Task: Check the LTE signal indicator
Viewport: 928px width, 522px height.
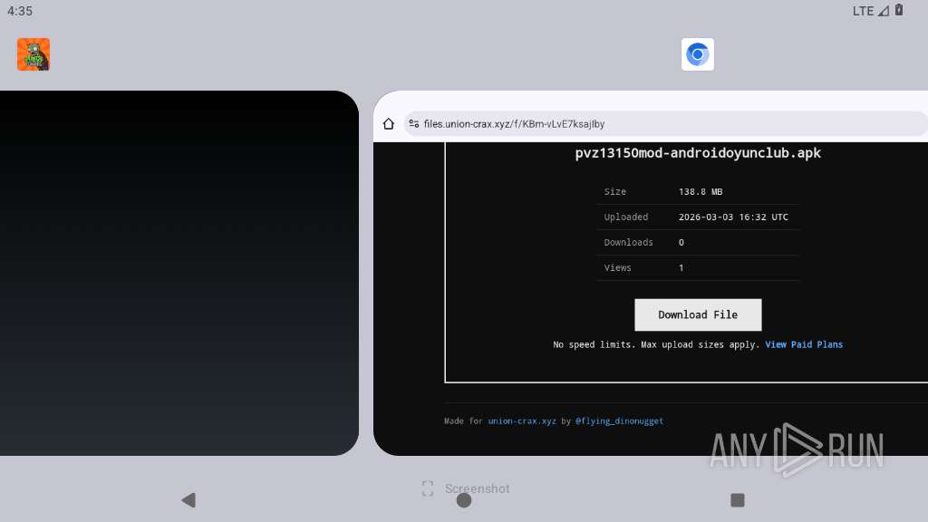Action: coord(871,11)
